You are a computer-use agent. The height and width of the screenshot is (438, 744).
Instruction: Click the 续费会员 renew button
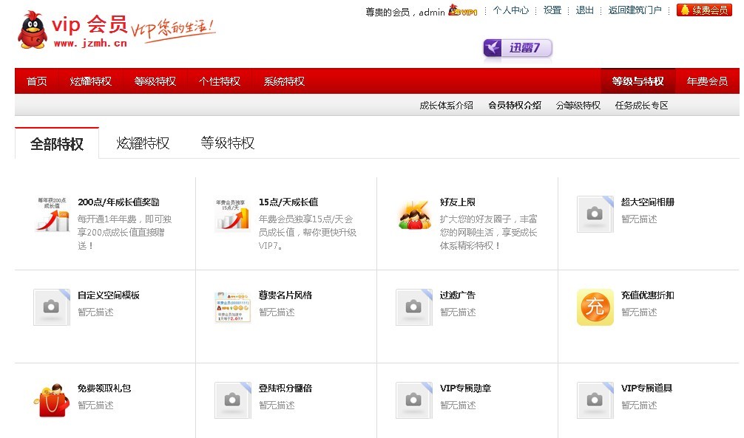pos(705,10)
